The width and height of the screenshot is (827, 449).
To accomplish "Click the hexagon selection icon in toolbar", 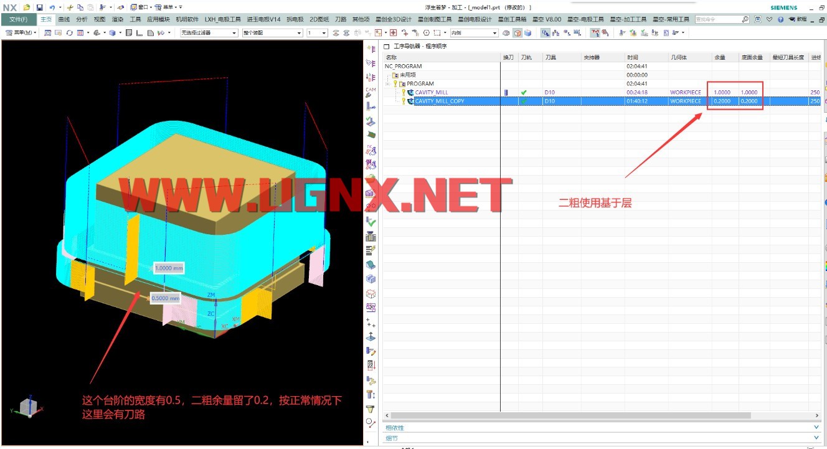I will (x=426, y=32).
